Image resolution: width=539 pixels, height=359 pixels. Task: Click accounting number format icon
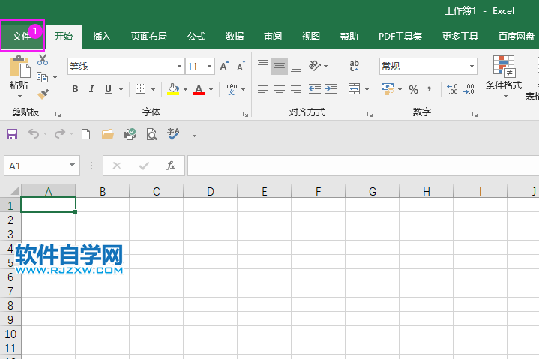(x=388, y=89)
